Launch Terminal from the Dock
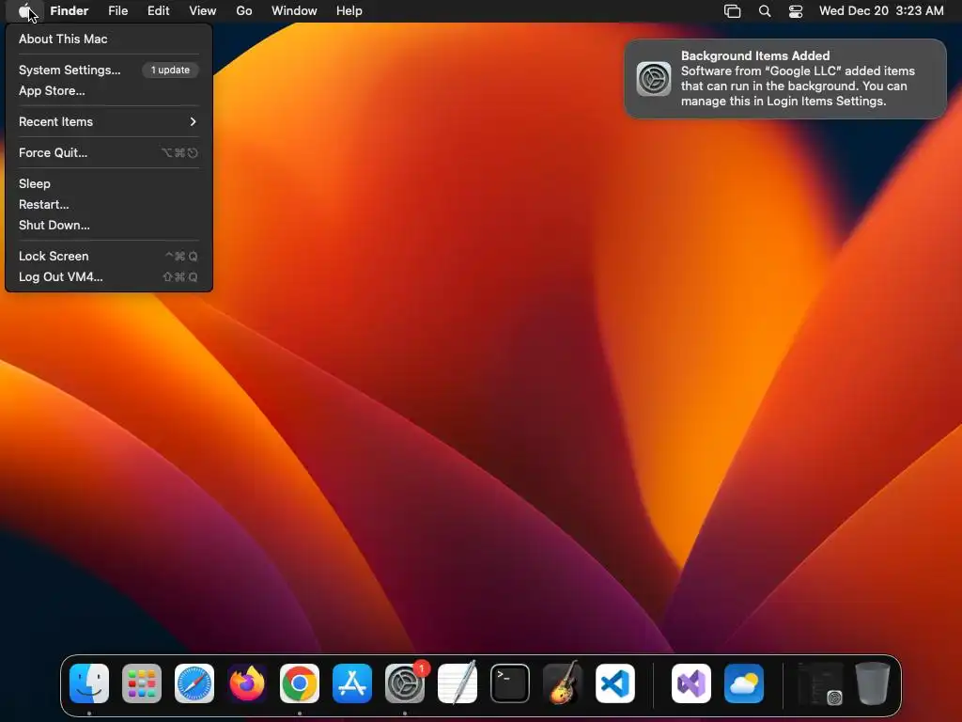 (510, 683)
